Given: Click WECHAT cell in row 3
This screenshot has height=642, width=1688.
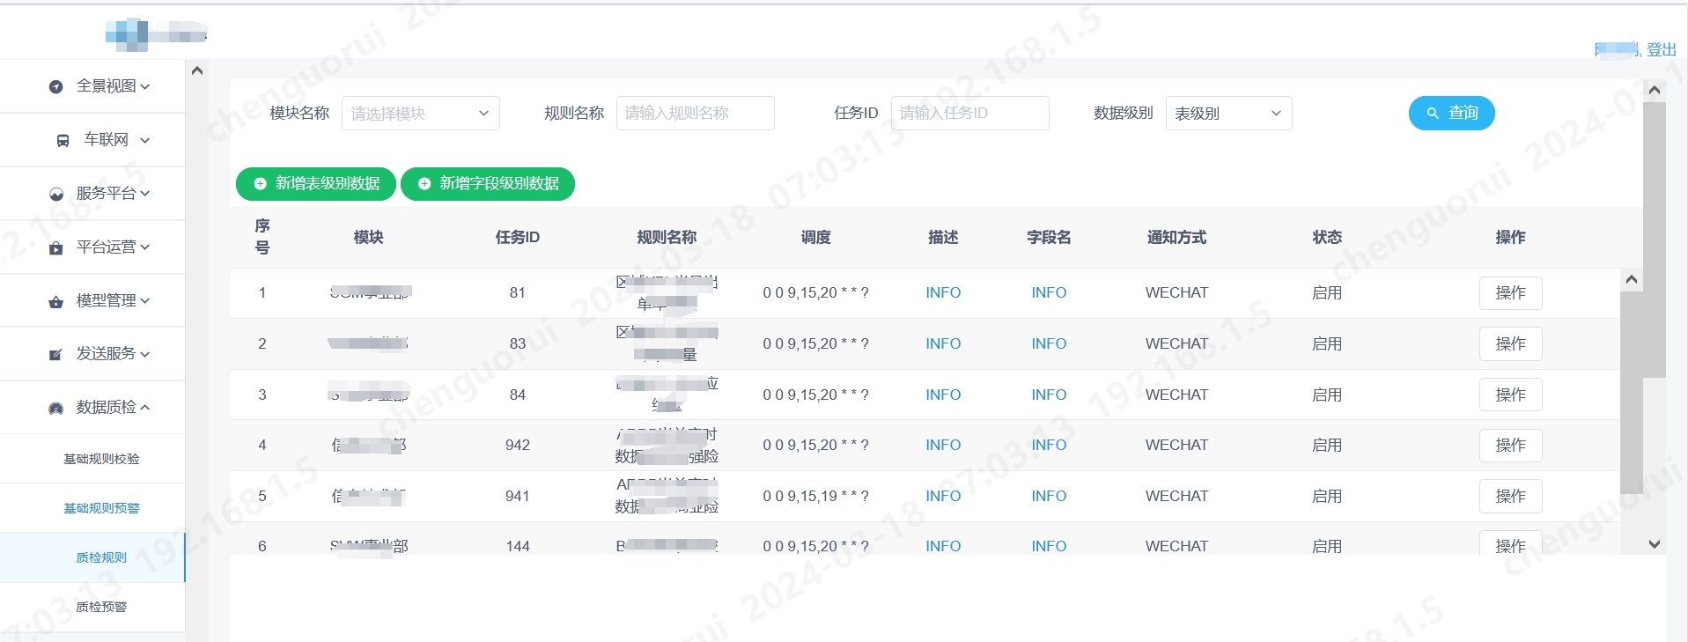Looking at the screenshot, I should click(1176, 395).
